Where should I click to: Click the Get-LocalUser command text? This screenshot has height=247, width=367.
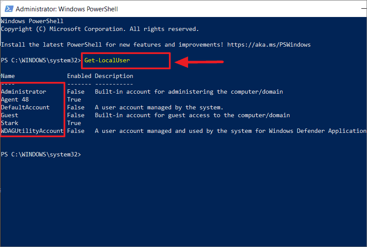pyautogui.click(x=107, y=61)
